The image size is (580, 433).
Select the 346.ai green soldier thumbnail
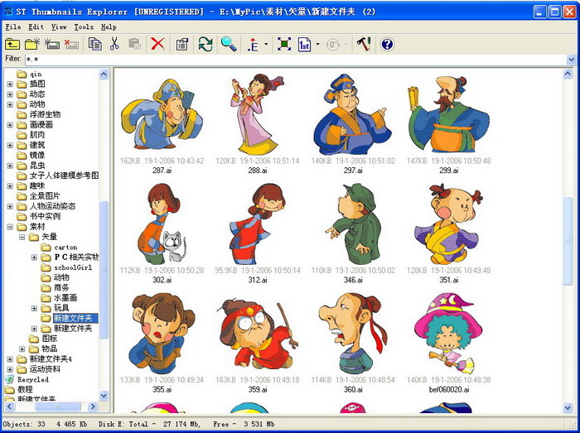tap(352, 224)
